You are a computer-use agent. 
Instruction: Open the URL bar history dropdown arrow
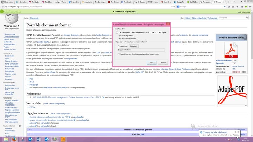(x=172, y=7)
